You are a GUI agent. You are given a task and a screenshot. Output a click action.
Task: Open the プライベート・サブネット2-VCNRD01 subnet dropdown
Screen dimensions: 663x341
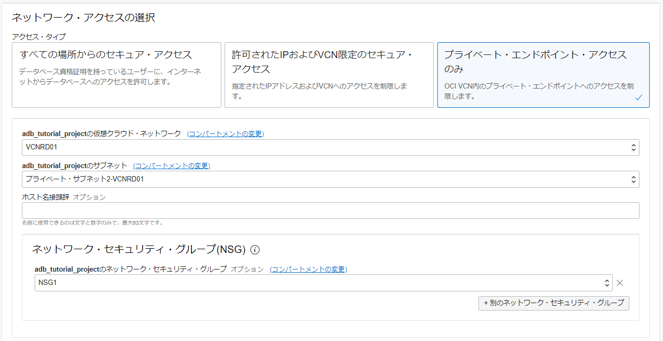click(x=320, y=179)
